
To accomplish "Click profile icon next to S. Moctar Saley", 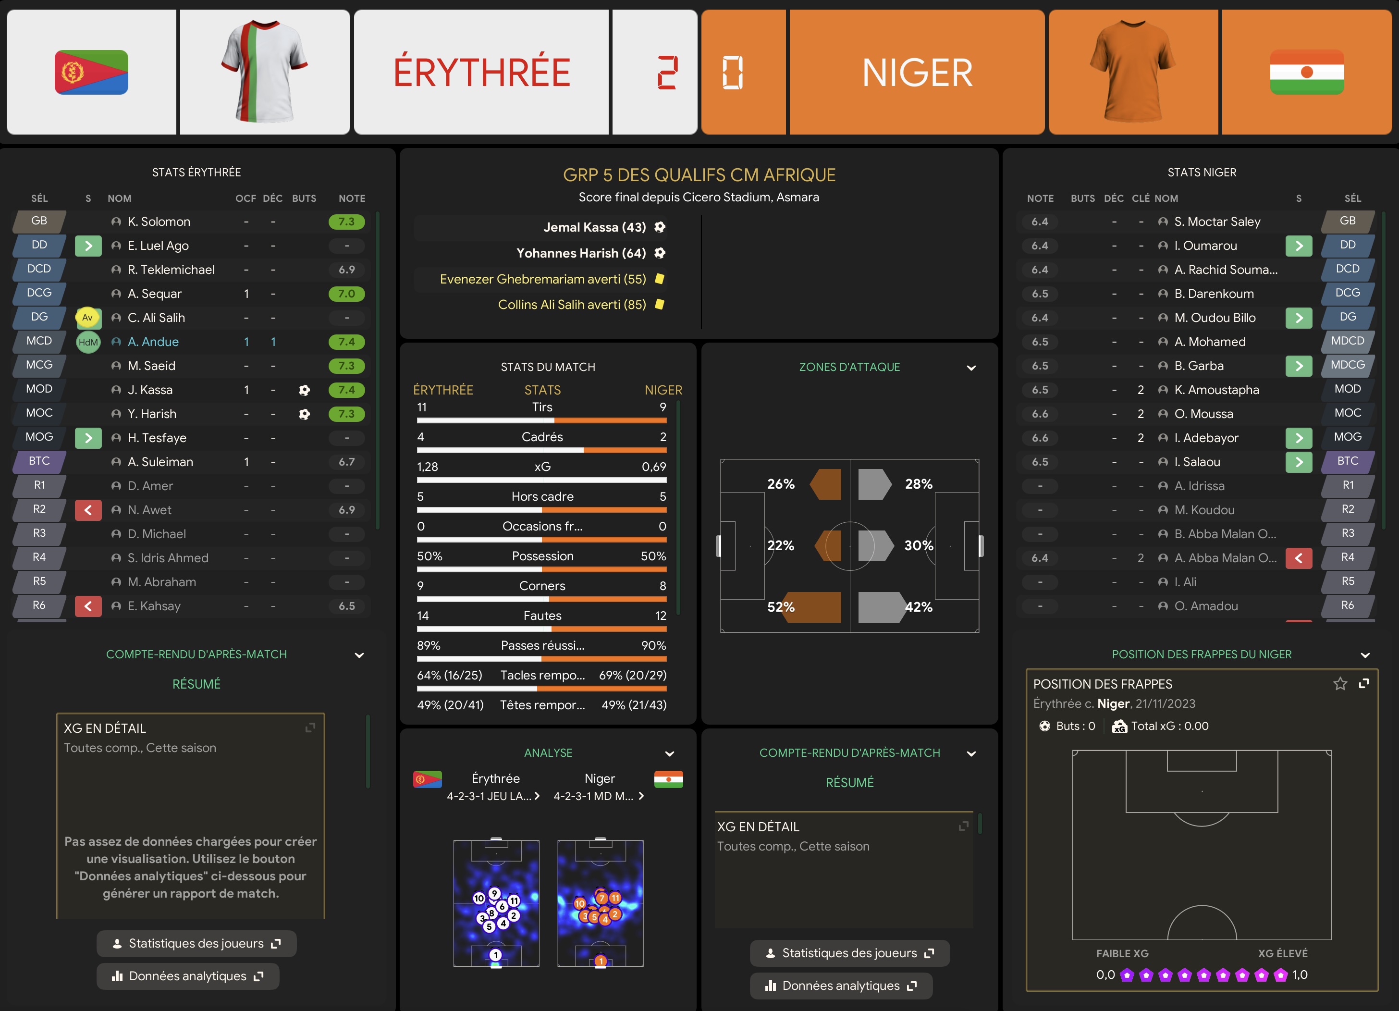I will pos(1163,222).
